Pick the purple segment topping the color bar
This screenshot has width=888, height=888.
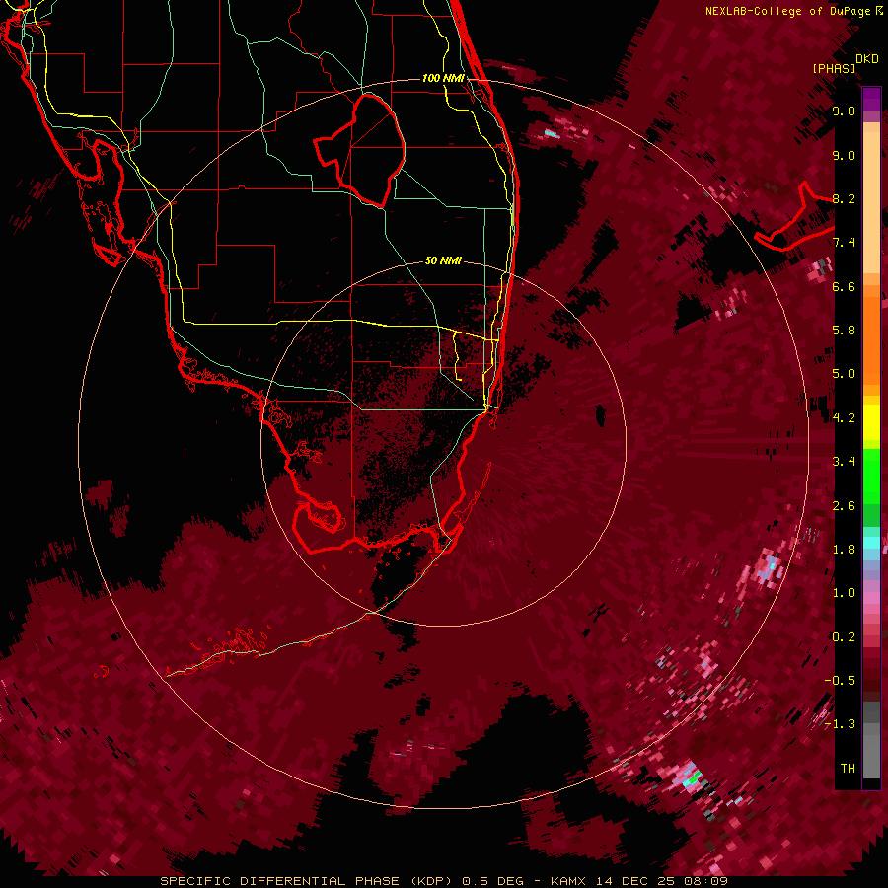click(x=871, y=99)
